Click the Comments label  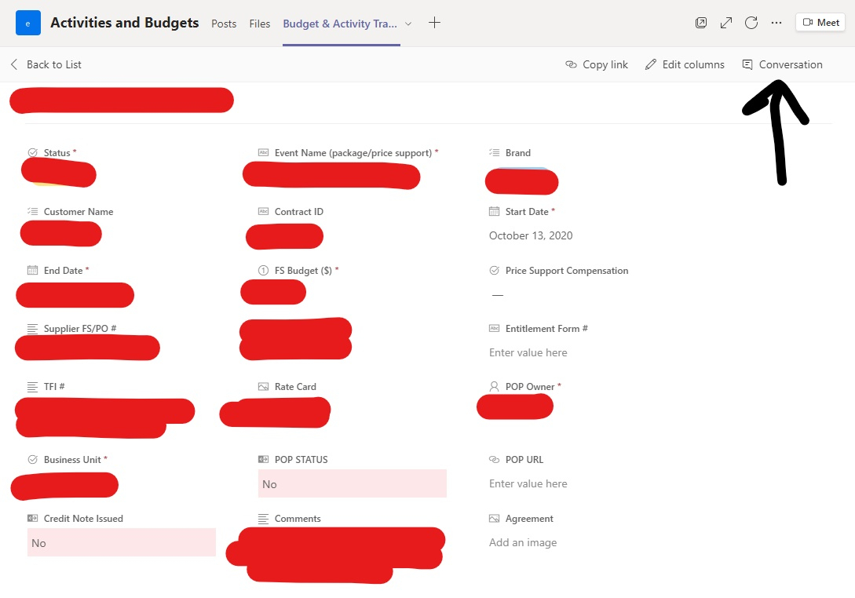click(298, 519)
